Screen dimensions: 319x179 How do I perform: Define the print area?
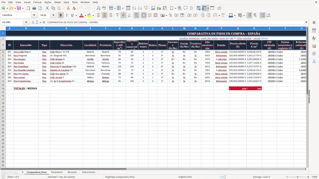click(x=199, y=8)
